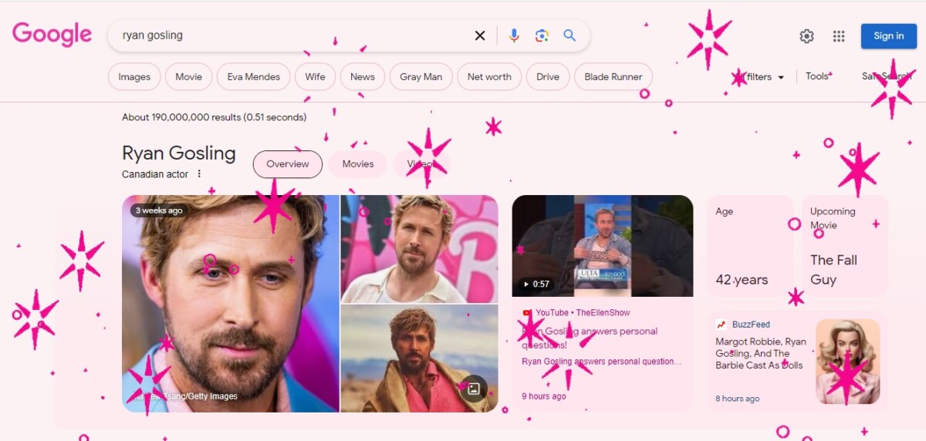
Task: Open the Margot Robbie doll thumbnail
Action: [x=848, y=362]
